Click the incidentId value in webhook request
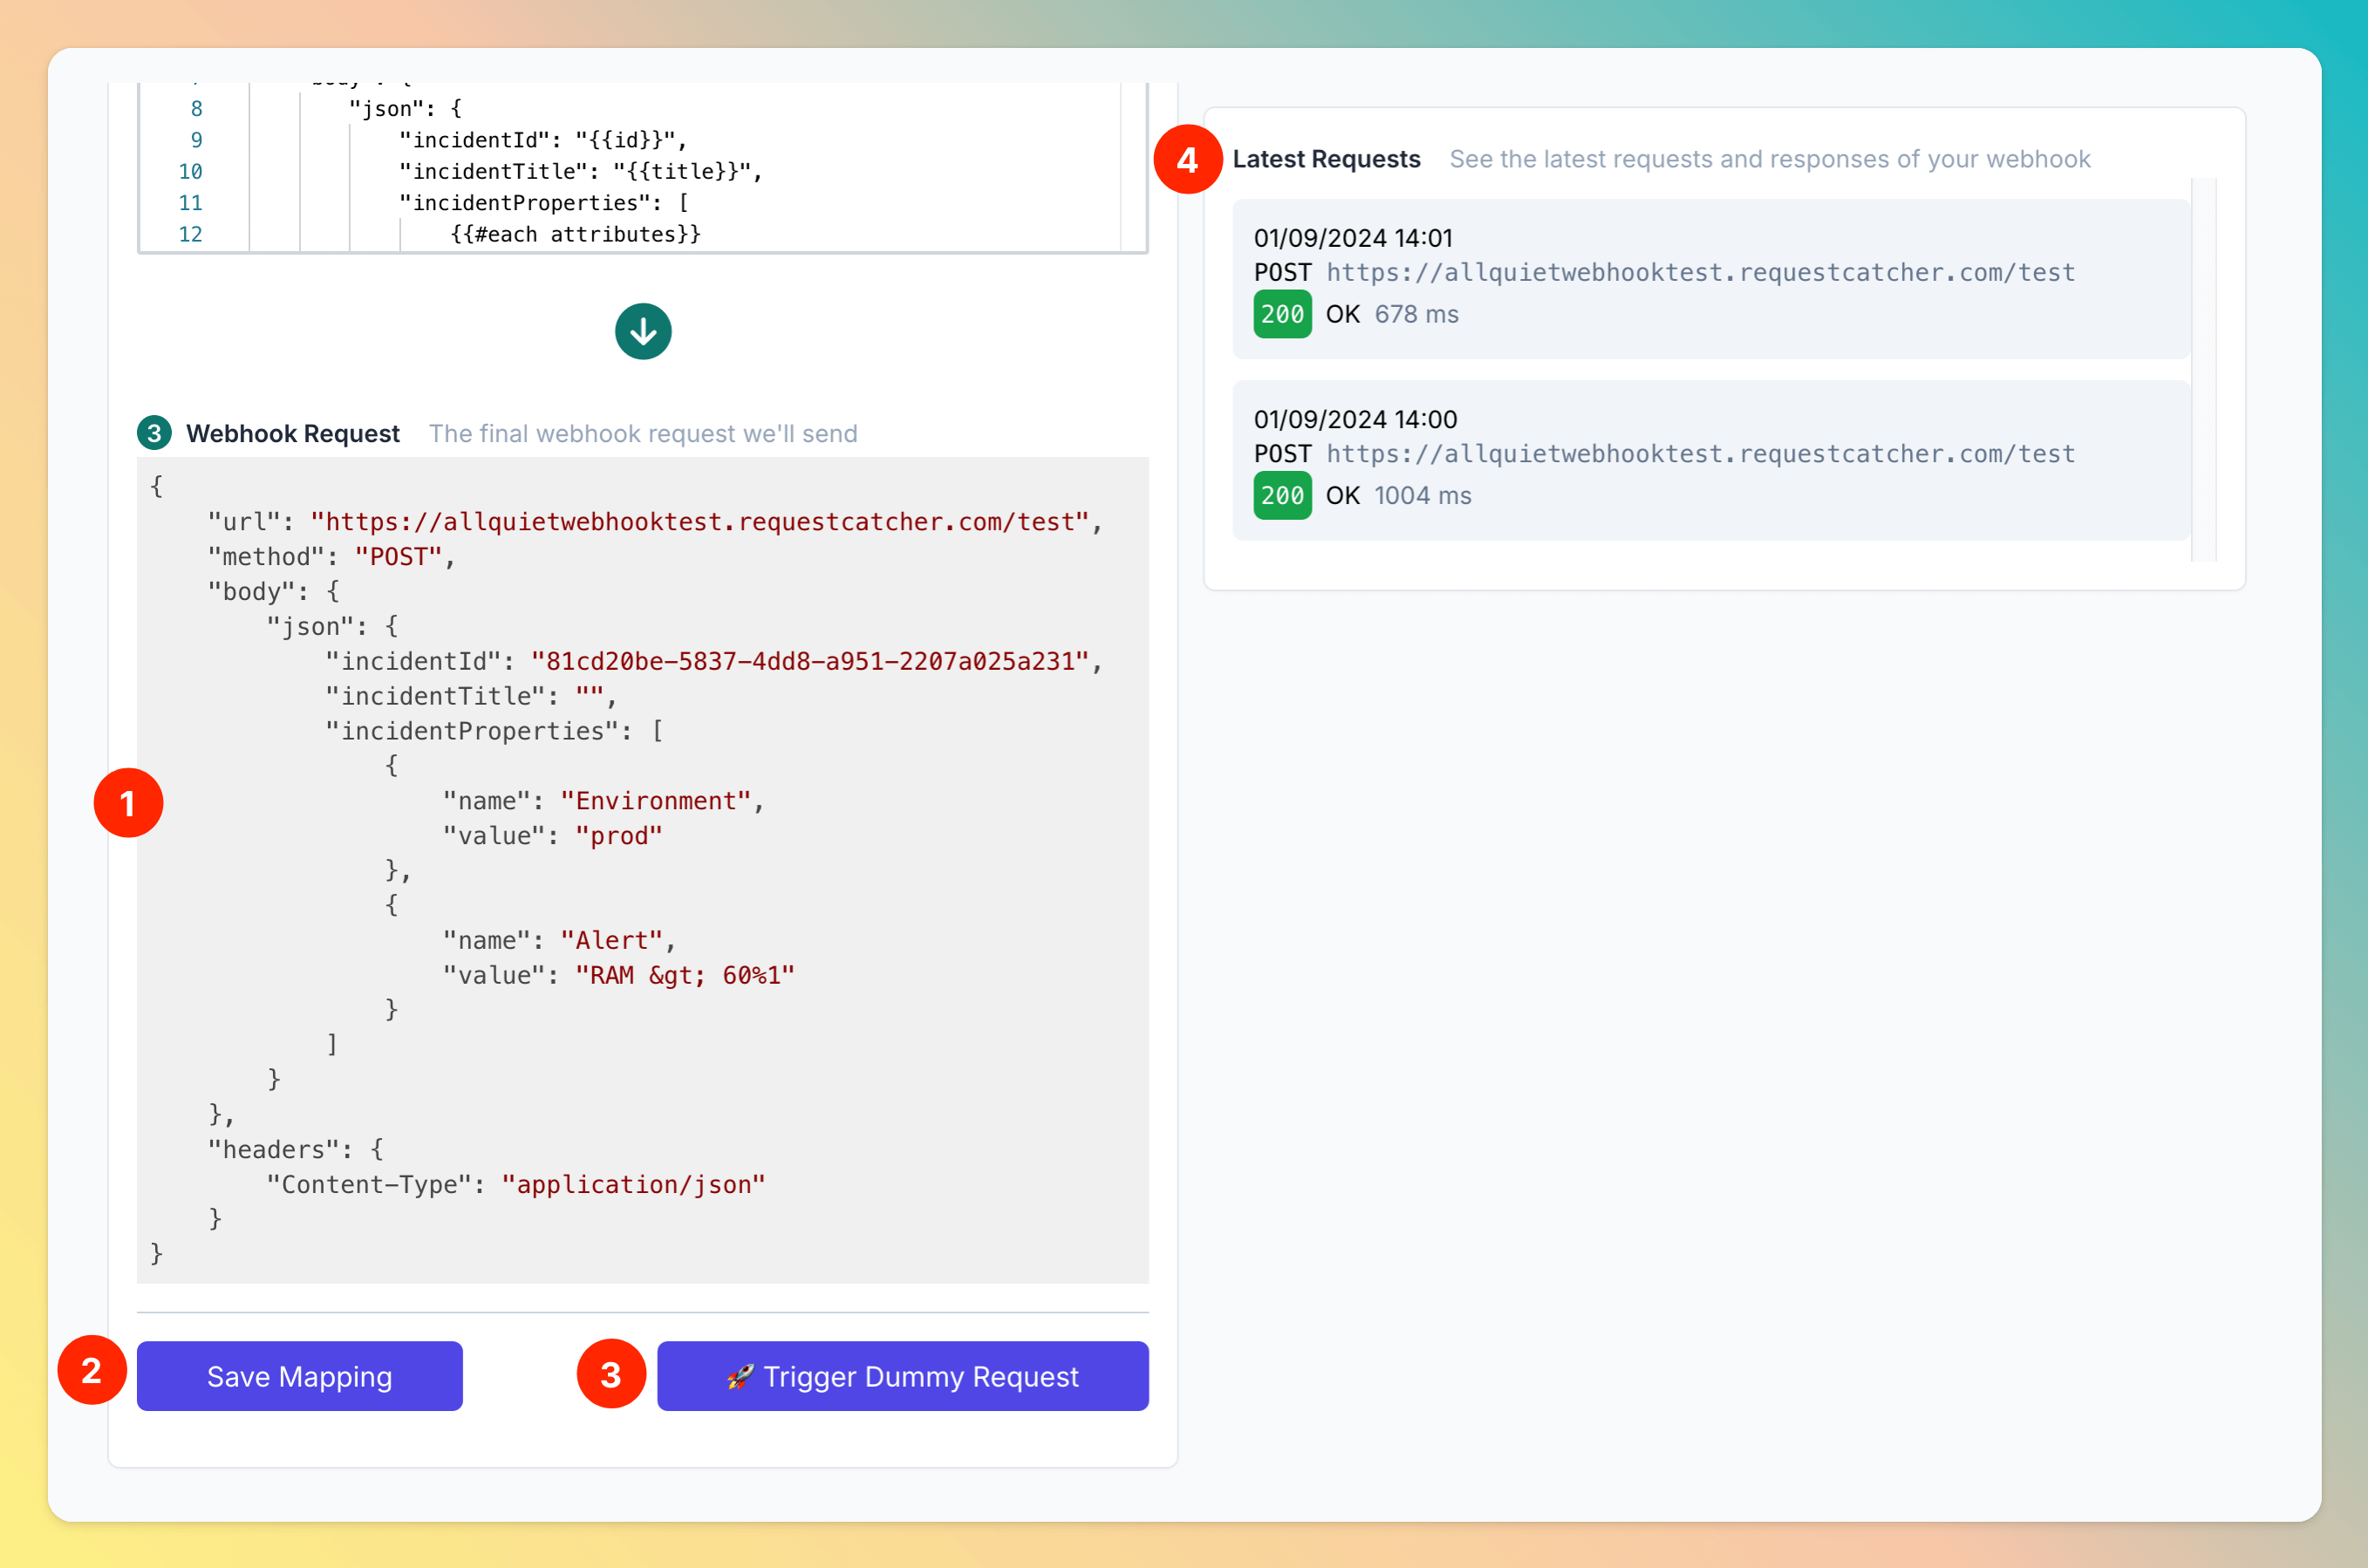Screen dimensions: 2368x1568 click(809, 661)
